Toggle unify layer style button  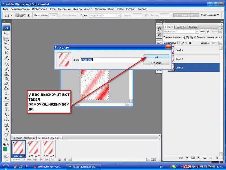point(191,37)
